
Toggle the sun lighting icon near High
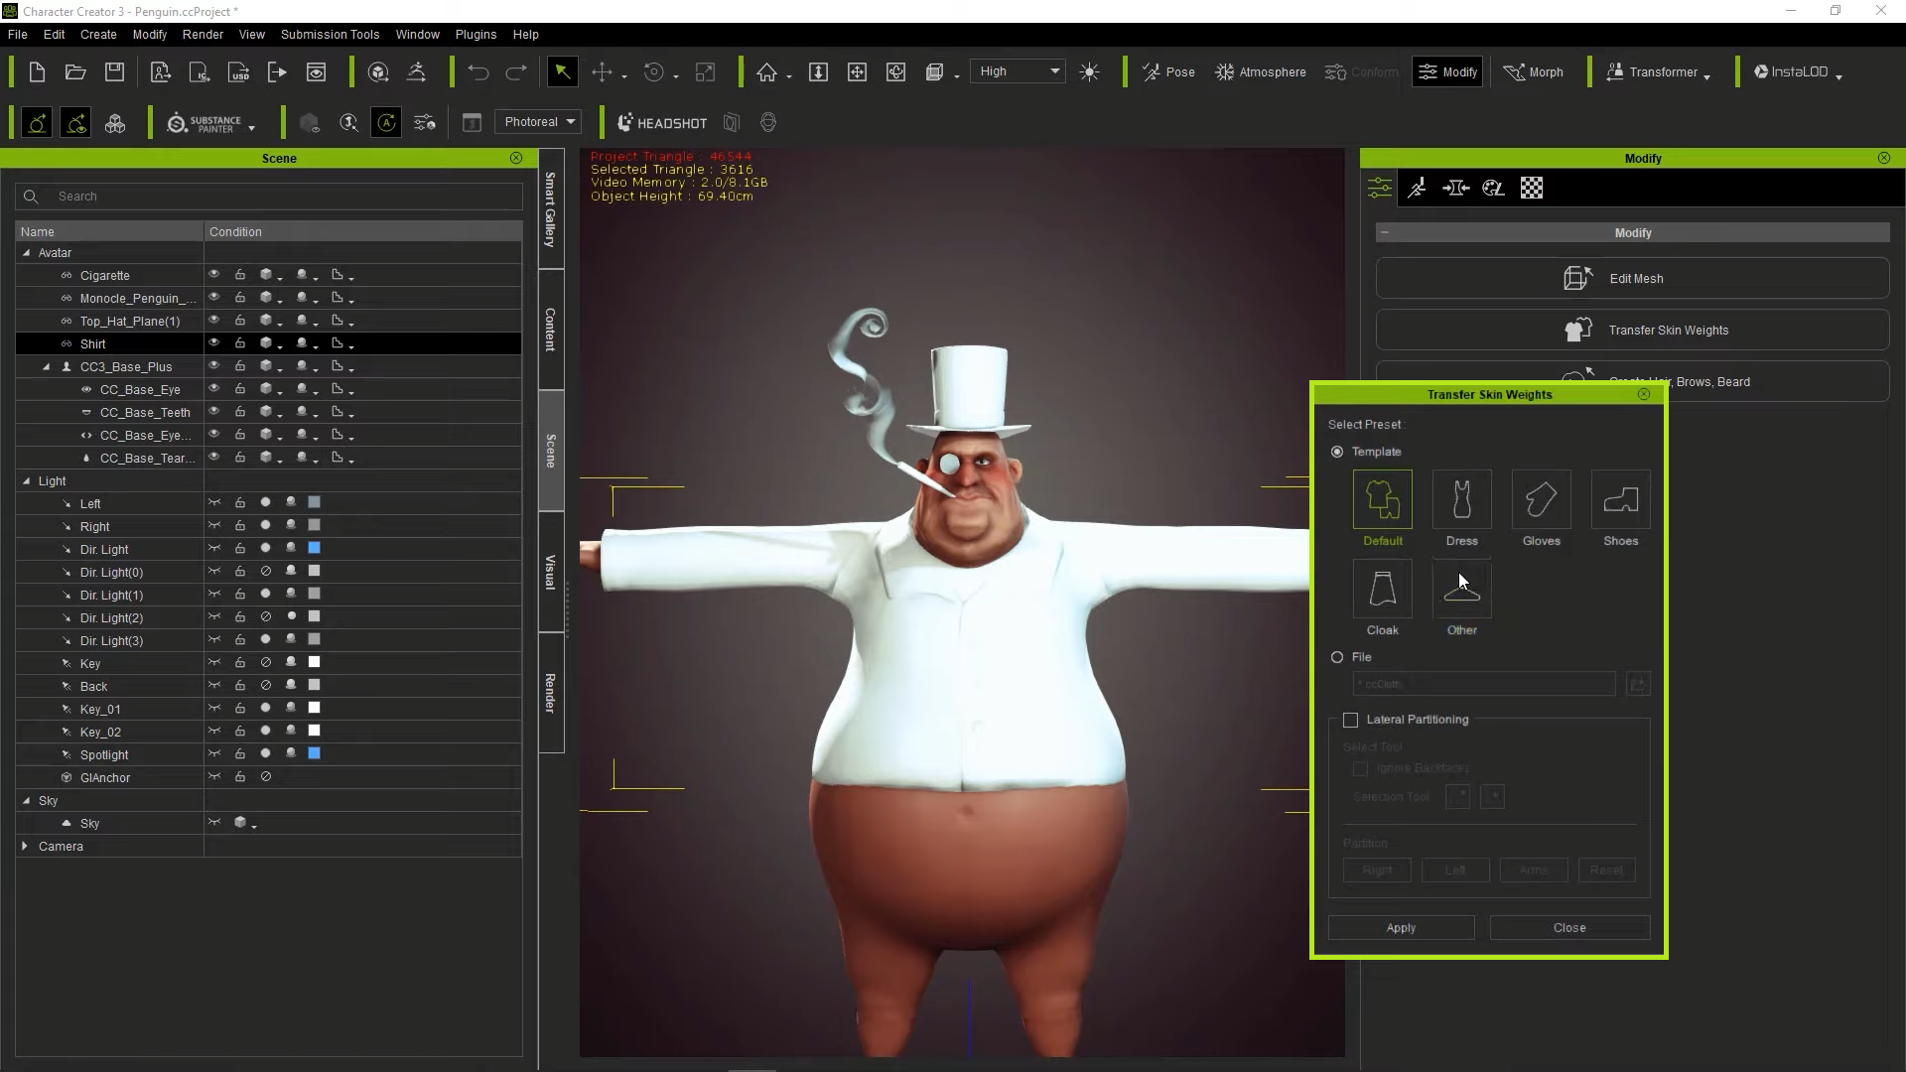[x=1089, y=71]
